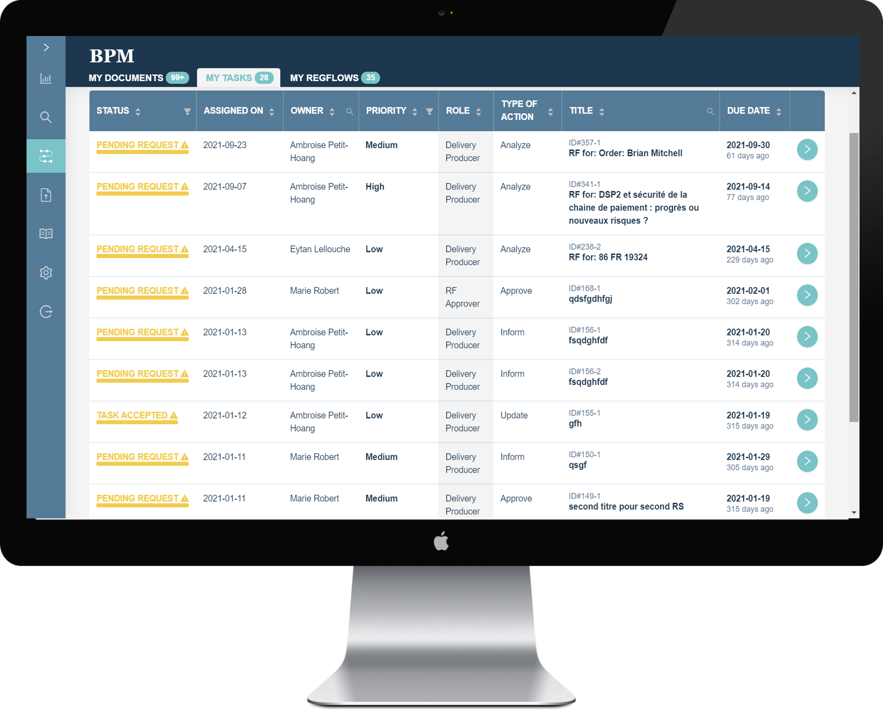The width and height of the screenshot is (883, 711).
Task: Click the scrollbar up arrow
Action: [x=854, y=93]
